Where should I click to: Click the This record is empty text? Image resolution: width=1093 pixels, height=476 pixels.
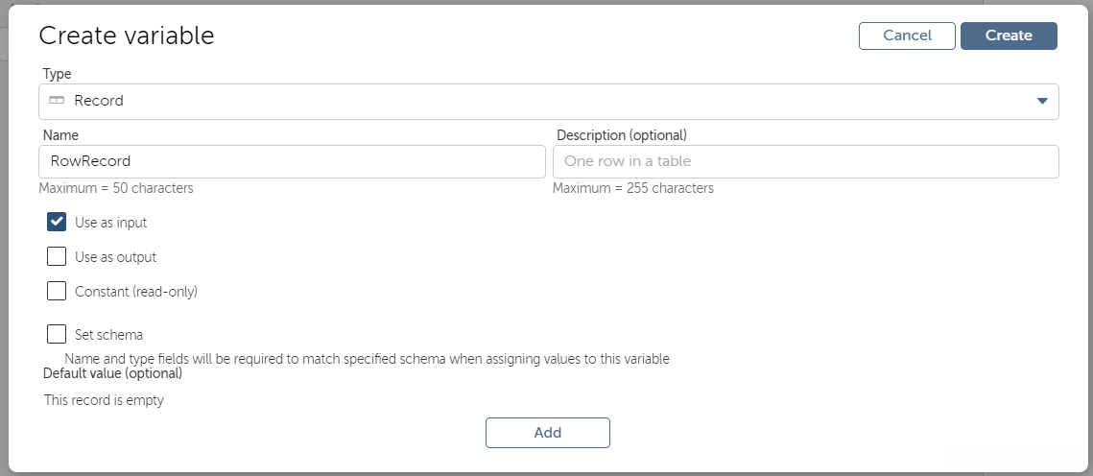point(104,400)
